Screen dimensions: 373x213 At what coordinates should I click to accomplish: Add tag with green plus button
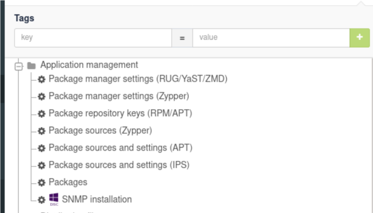point(359,38)
